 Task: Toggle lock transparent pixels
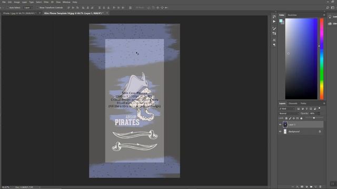point(286,118)
